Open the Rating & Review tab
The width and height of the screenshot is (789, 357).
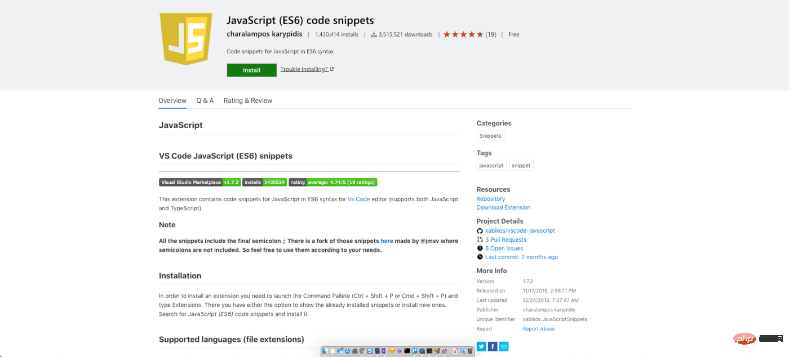(x=247, y=101)
